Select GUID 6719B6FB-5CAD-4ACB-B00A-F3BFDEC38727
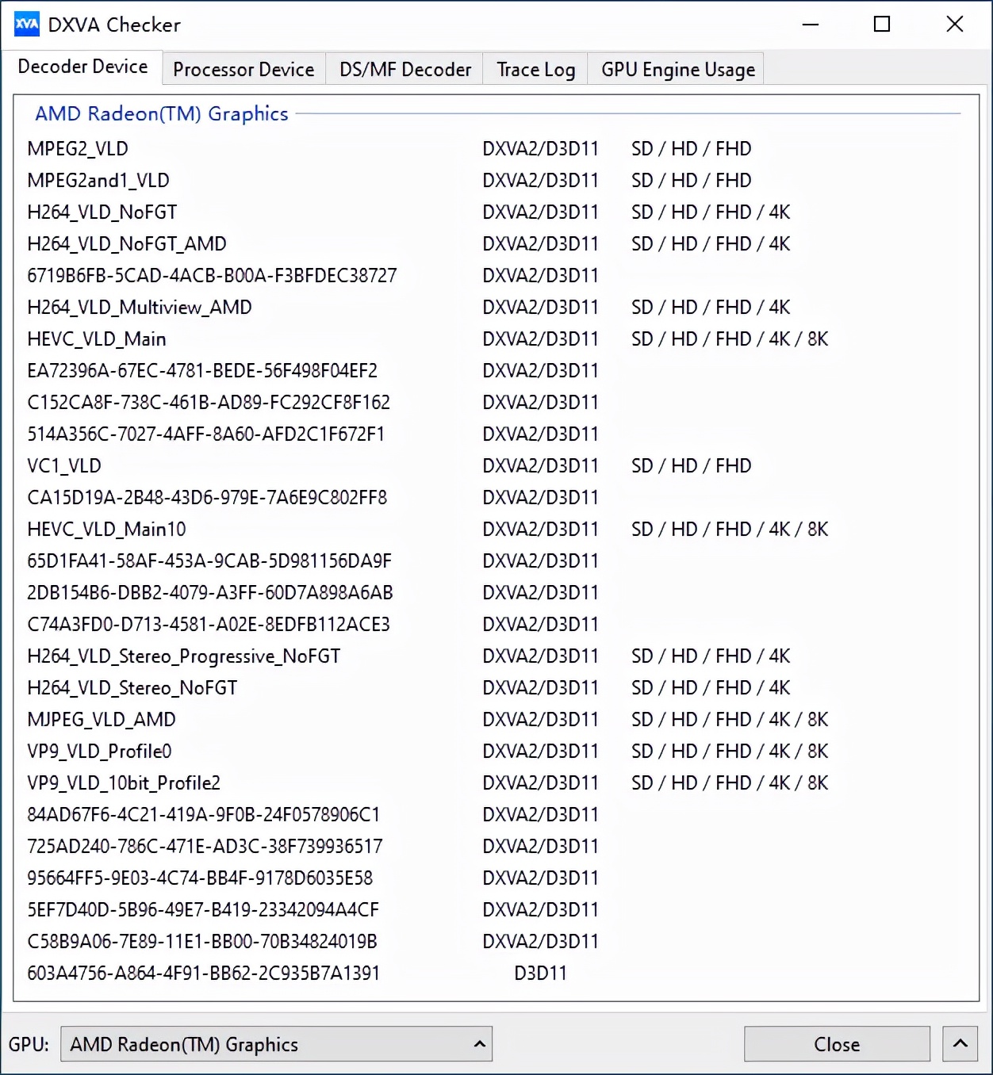Screen dimensions: 993x1075 pyautogui.click(x=212, y=275)
